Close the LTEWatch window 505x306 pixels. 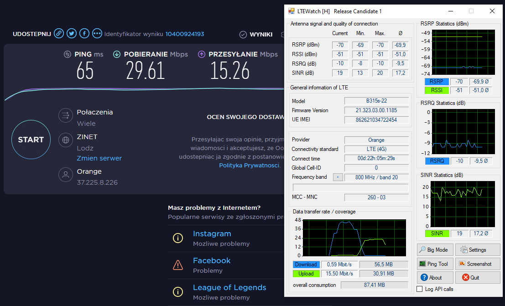pyautogui.click(x=492, y=11)
